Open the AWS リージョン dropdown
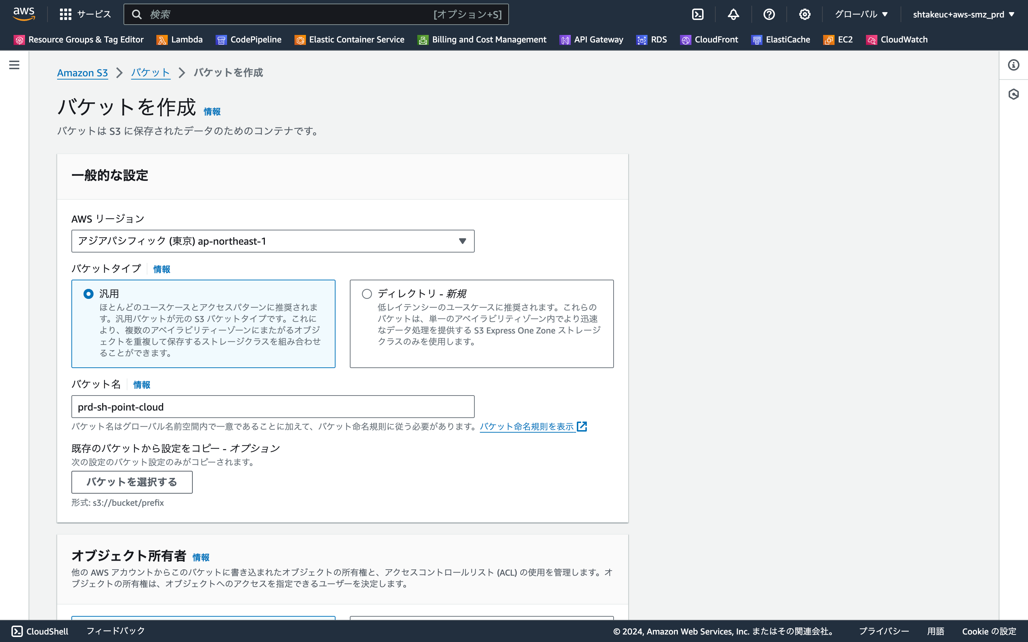 (x=273, y=241)
